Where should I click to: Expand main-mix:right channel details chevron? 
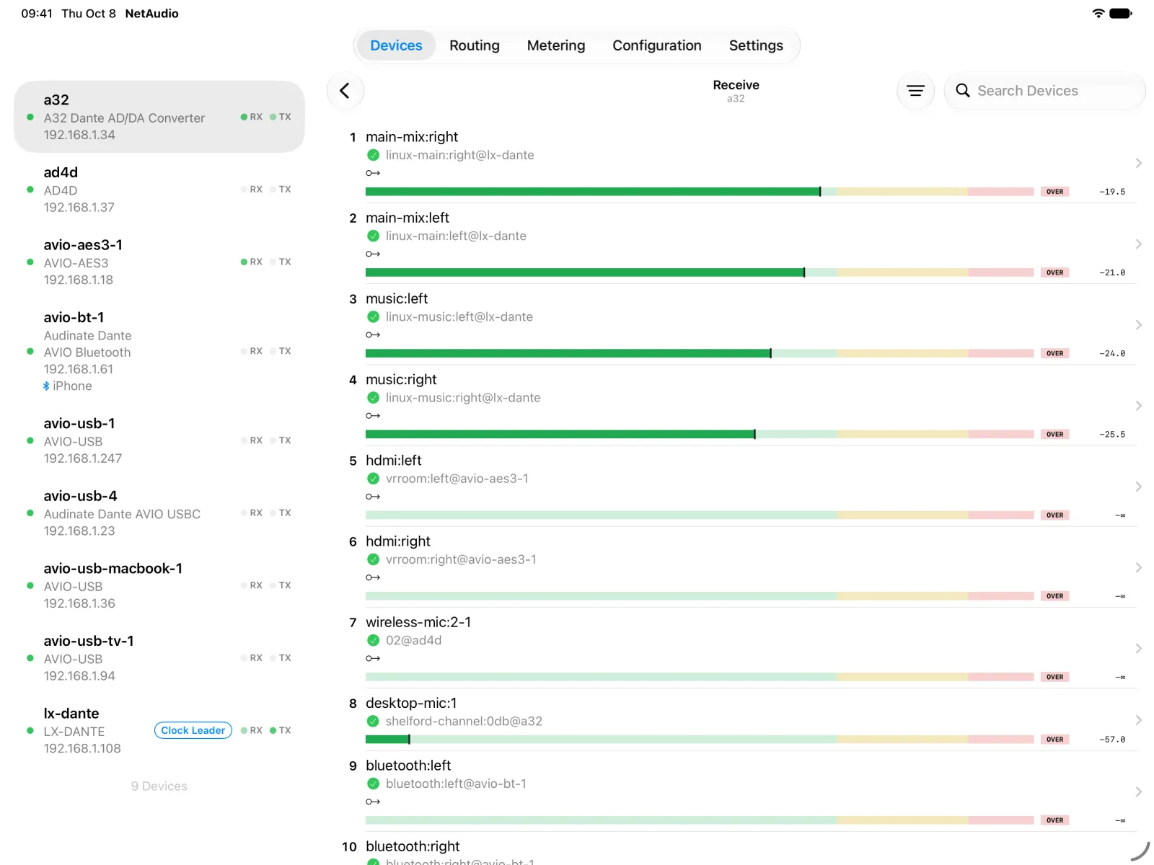pyautogui.click(x=1138, y=164)
